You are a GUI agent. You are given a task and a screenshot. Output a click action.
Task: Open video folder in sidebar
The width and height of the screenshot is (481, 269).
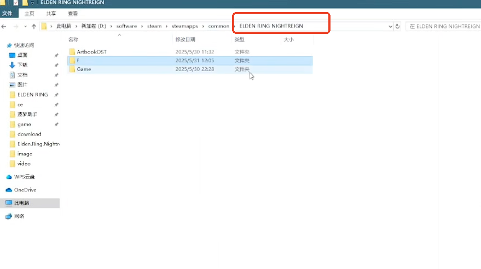(24, 163)
